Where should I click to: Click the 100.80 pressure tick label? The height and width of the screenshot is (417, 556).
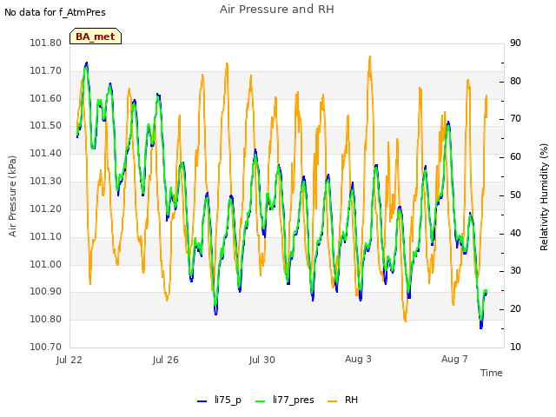pyautogui.click(x=46, y=320)
